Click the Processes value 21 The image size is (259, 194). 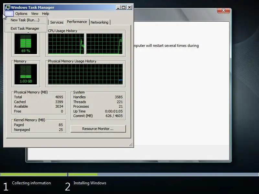(121, 106)
